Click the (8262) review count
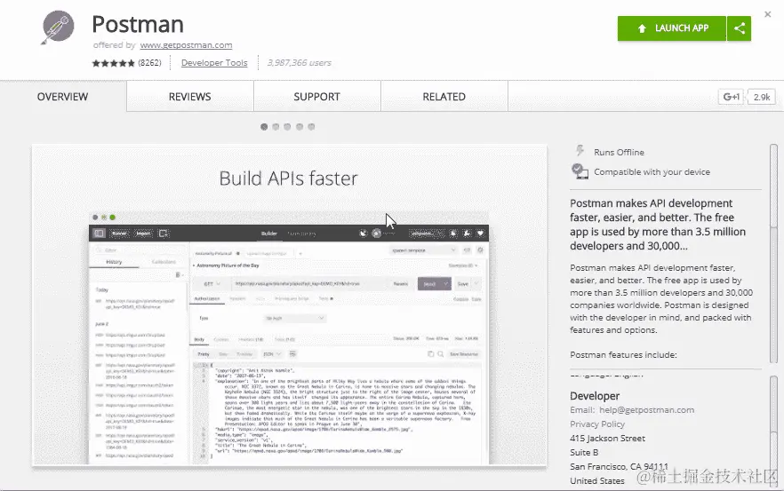This screenshot has height=491, width=784. pyautogui.click(x=149, y=63)
